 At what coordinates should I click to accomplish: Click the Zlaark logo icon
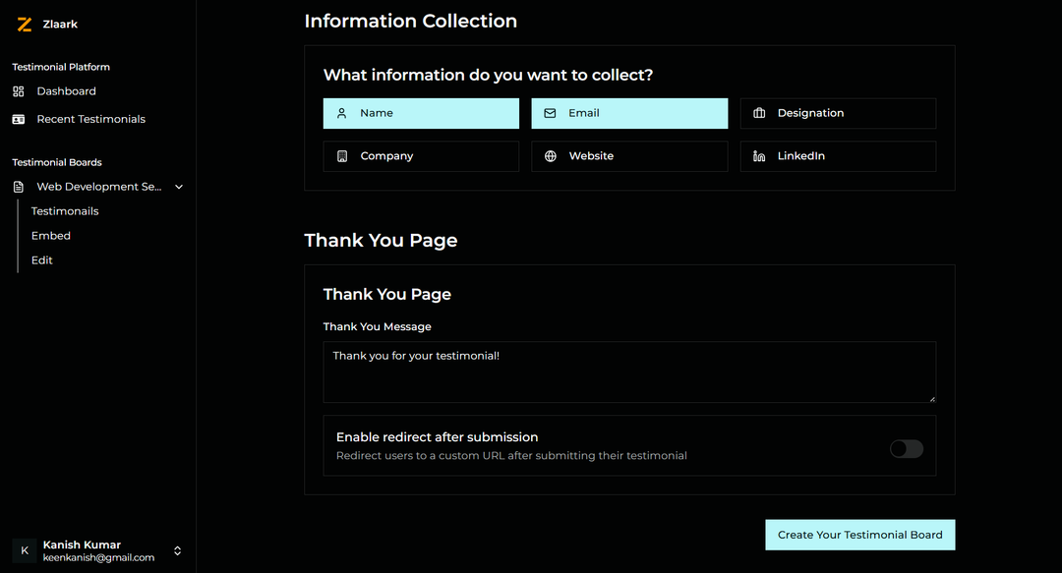coord(25,24)
